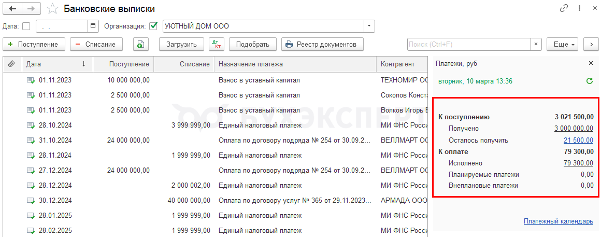Open the 79 300,00 Исполнено link
This screenshot has width=601, height=237.
click(578, 163)
